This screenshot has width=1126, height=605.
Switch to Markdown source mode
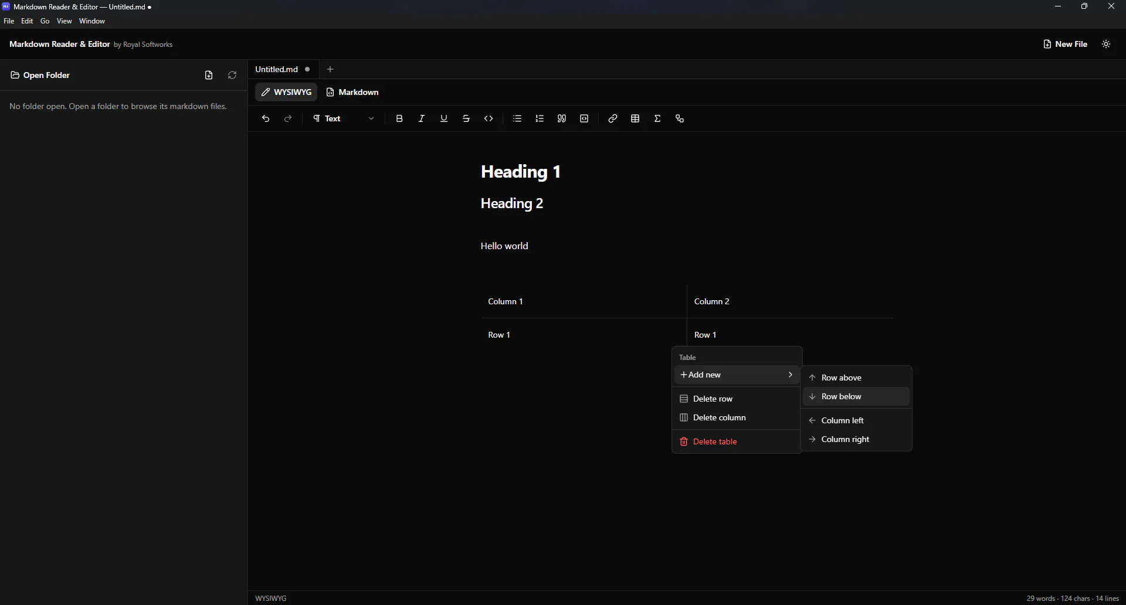(x=352, y=92)
